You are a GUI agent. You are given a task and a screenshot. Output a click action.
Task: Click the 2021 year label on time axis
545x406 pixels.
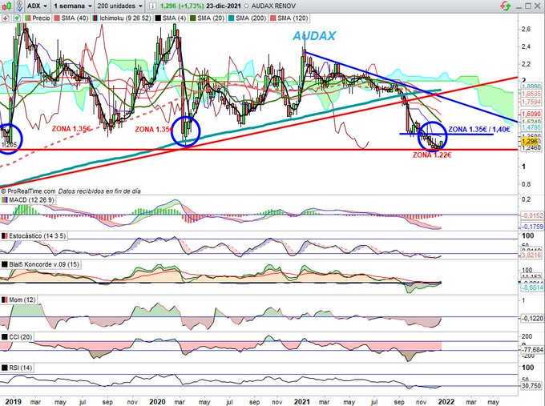(x=301, y=402)
